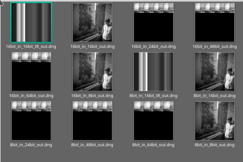Screen dimensions: 243x162
Task: Open the 16bit_in_16bit_out.dng thumbnail image
Action: pos(92,22)
